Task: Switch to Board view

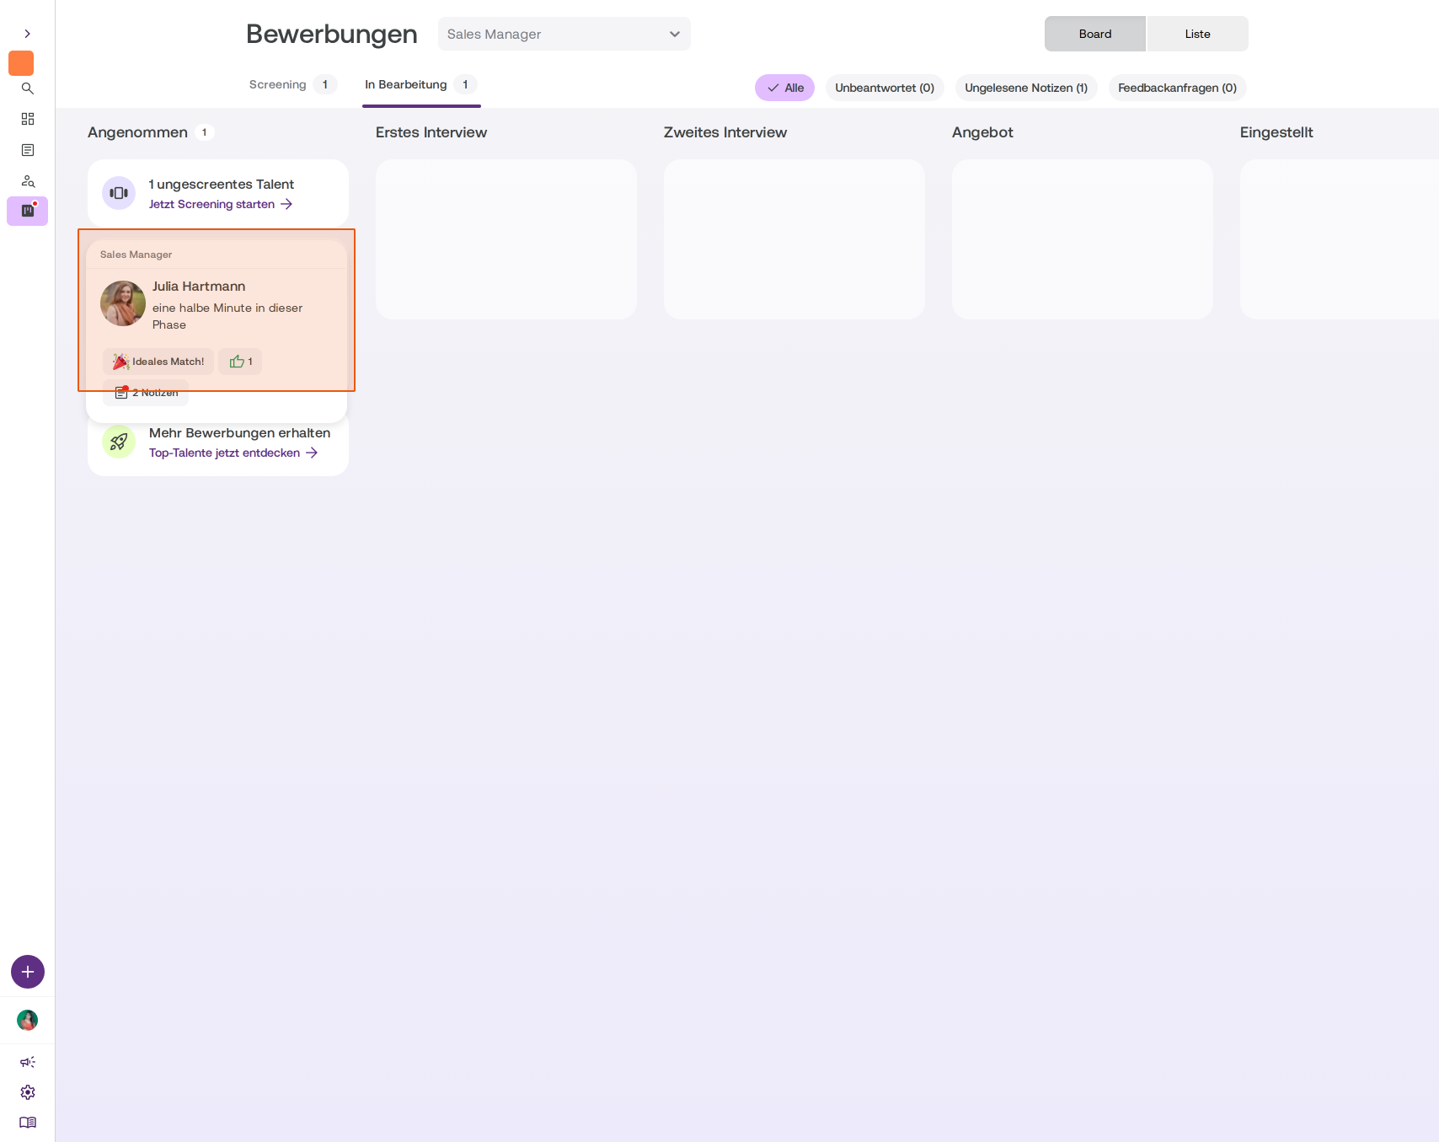Action: click(1095, 34)
